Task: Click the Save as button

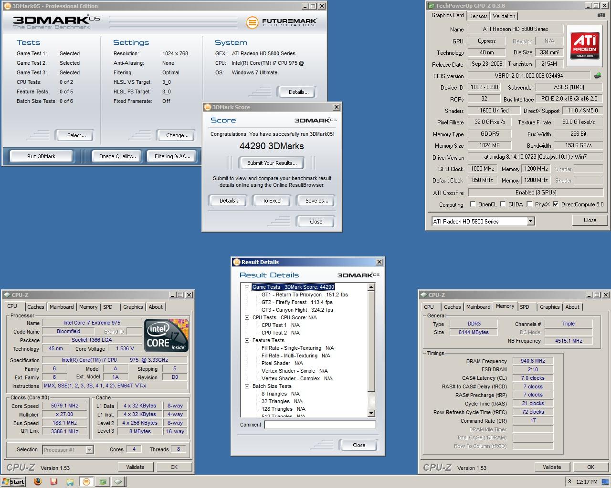Action: tap(316, 201)
